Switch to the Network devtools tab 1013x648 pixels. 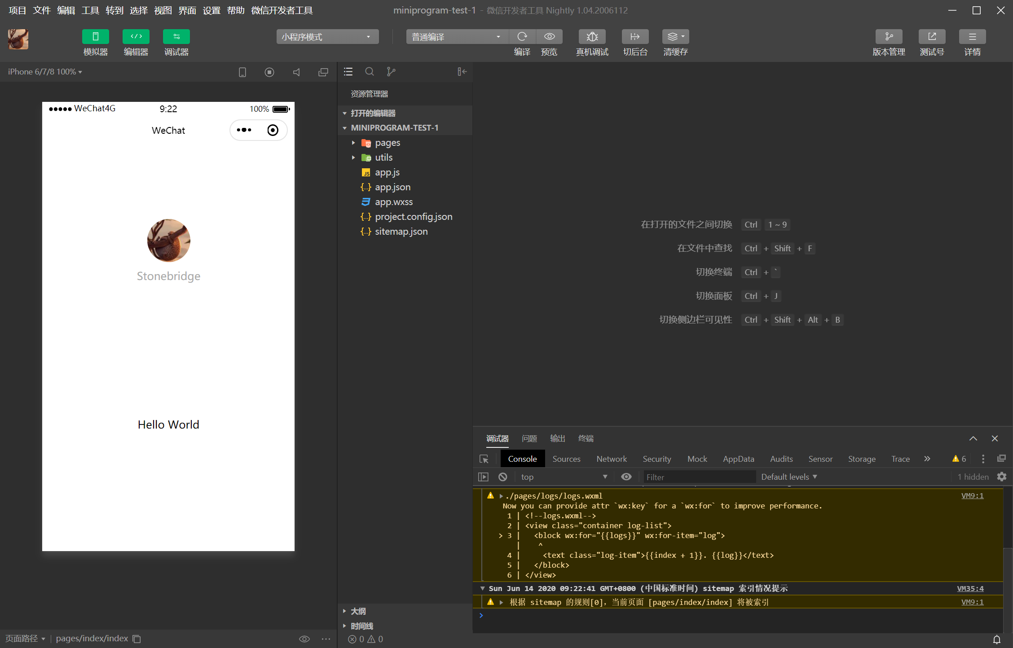pos(612,459)
